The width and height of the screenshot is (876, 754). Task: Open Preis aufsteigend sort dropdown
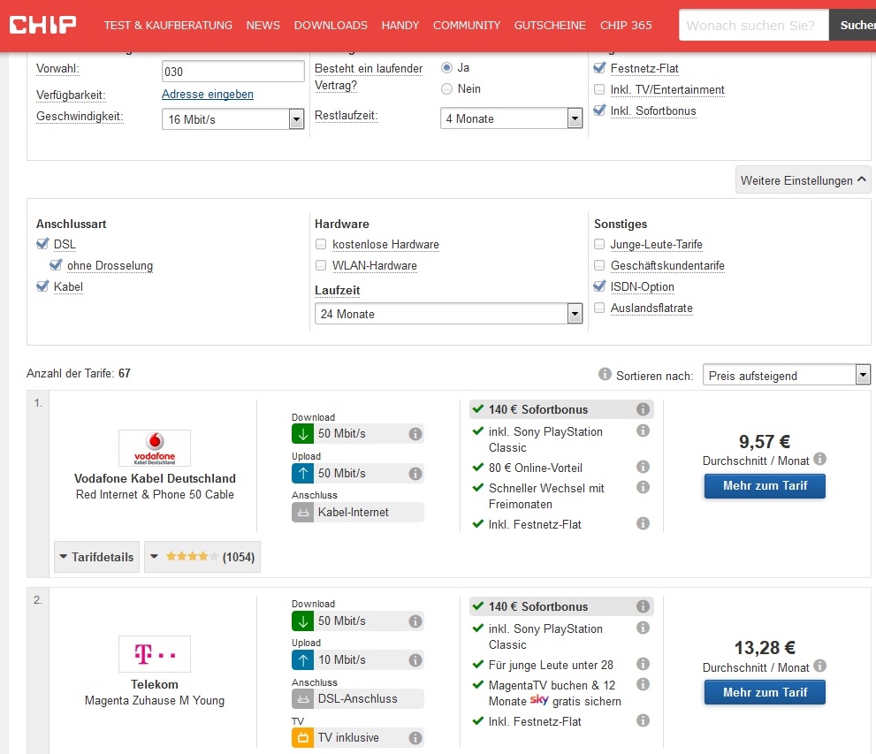tap(787, 375)
